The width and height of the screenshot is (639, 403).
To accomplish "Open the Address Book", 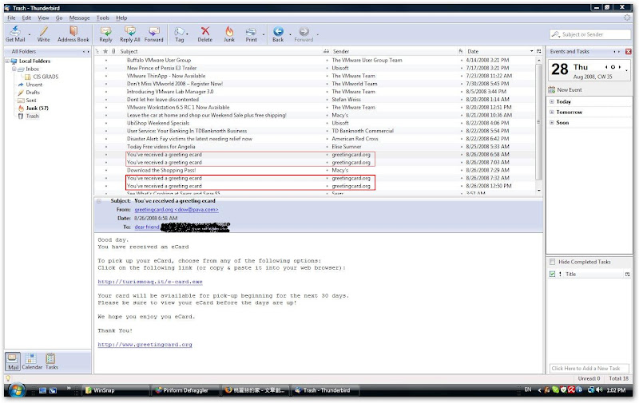I will 73,32.
